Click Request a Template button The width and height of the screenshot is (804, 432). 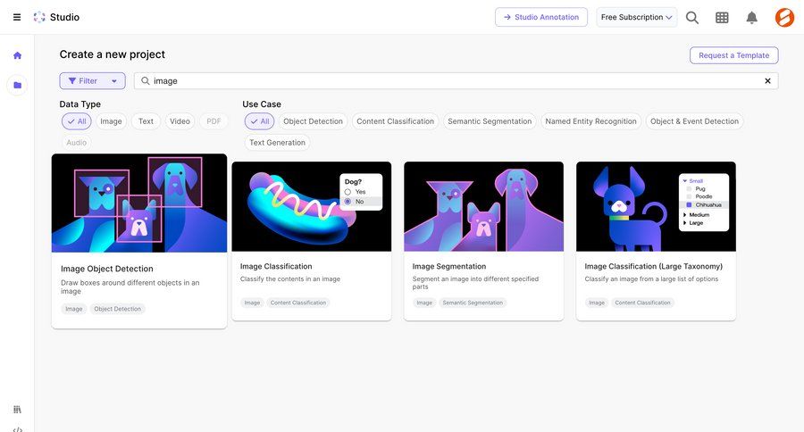coord(733,55)
